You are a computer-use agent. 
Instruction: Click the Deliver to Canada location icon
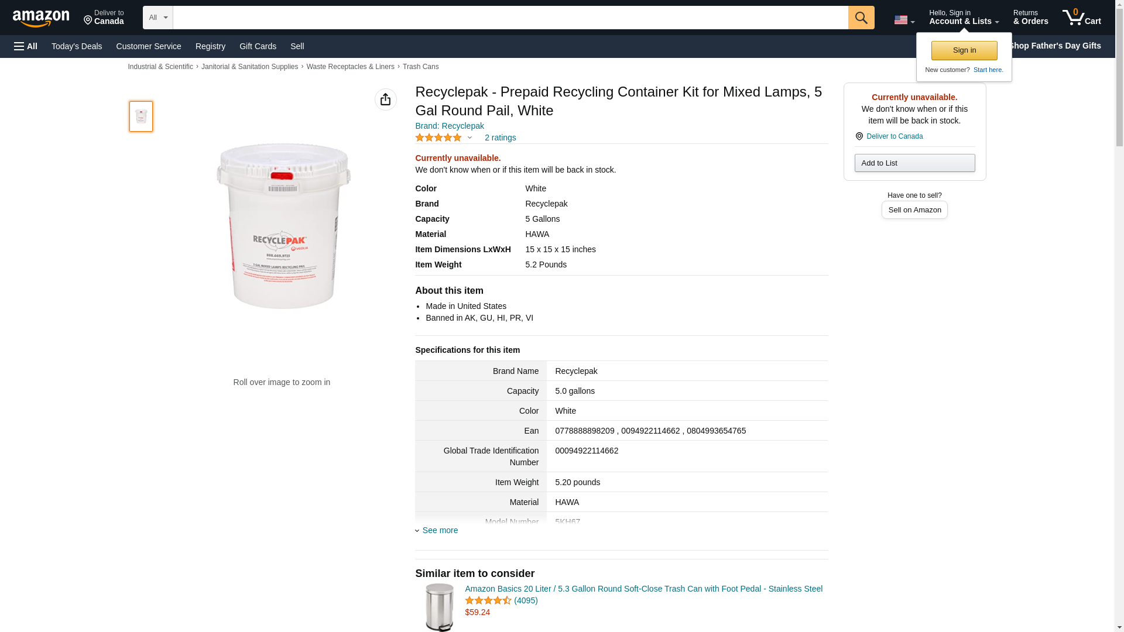tap(859, 136)
